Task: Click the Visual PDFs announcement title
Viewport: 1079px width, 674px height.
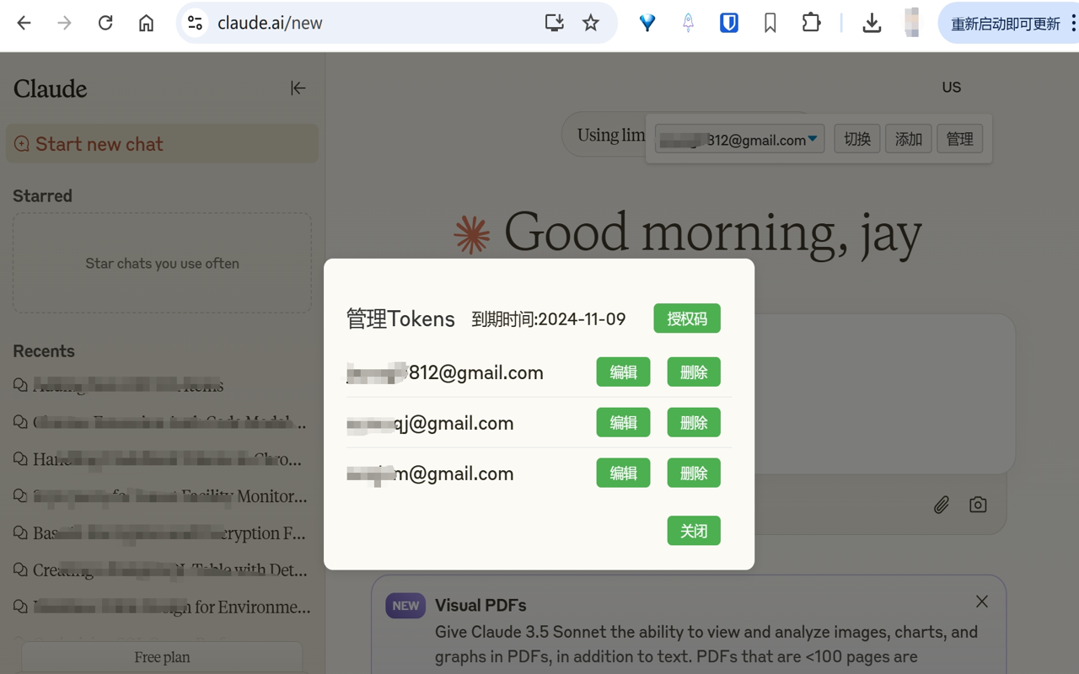Action: pos(480,605)
